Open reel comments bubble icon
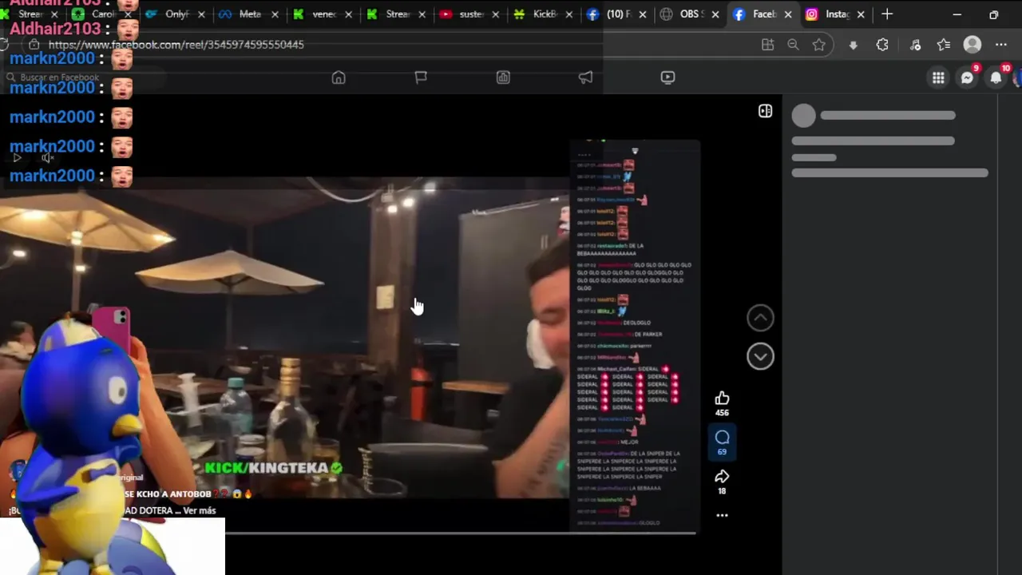The width and height of the screenshot is (1022, 575). tap(722, 438)
